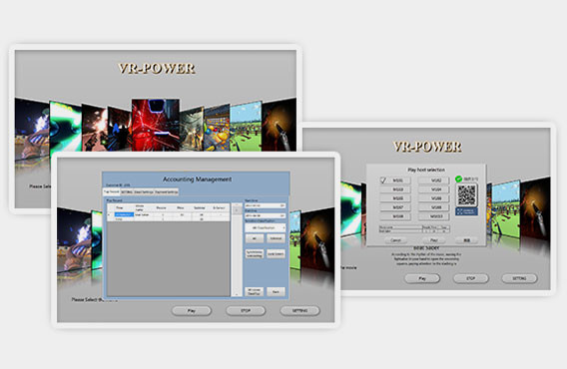Click Play inside the host selection dialog

433,240
